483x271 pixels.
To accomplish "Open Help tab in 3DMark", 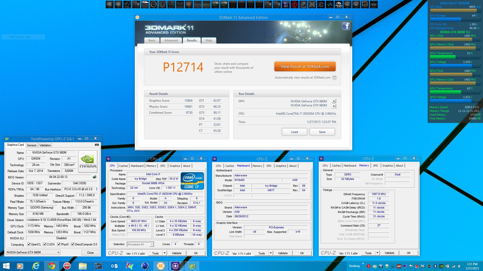I will (209, 40).
